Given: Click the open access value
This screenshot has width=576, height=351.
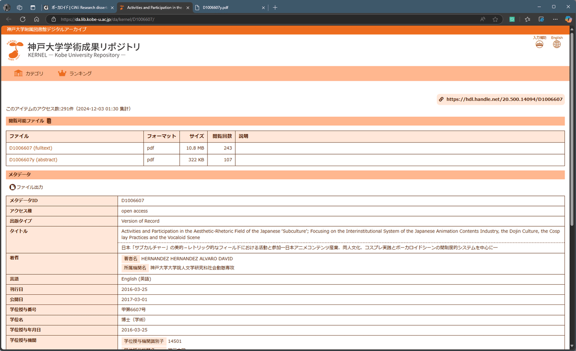Looking at the screenshot, I should pos(134,211).
